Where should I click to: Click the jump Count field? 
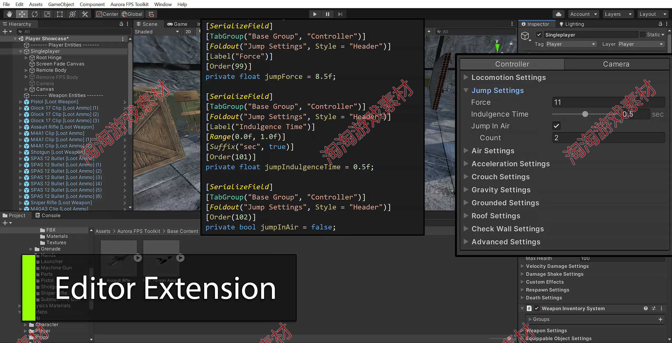[x=608, y=138]
